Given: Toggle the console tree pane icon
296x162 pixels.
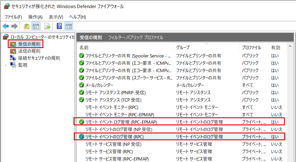Looking at the screenshot, I should [x=36, y=26].
